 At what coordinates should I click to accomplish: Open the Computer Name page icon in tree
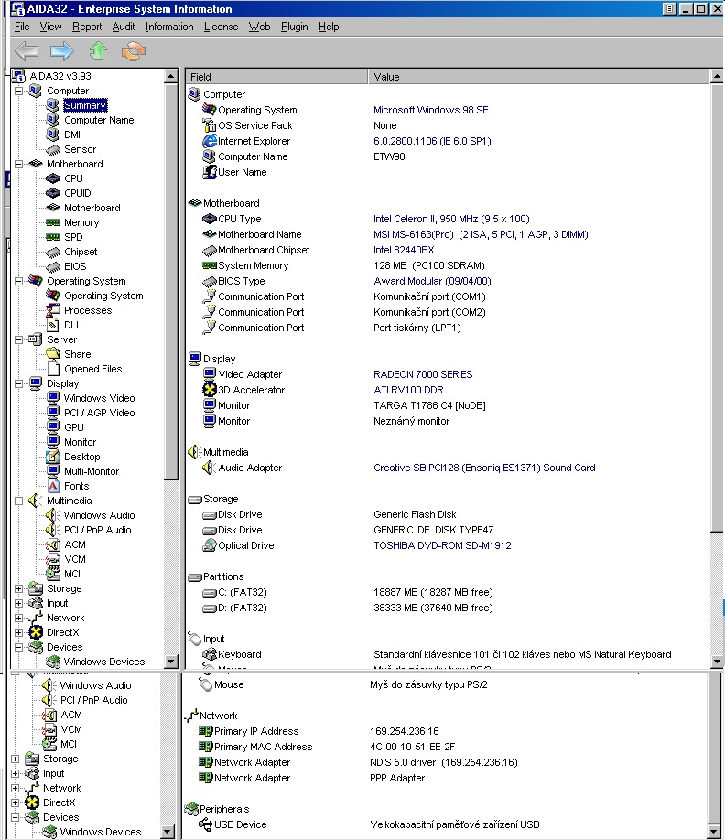52,120
